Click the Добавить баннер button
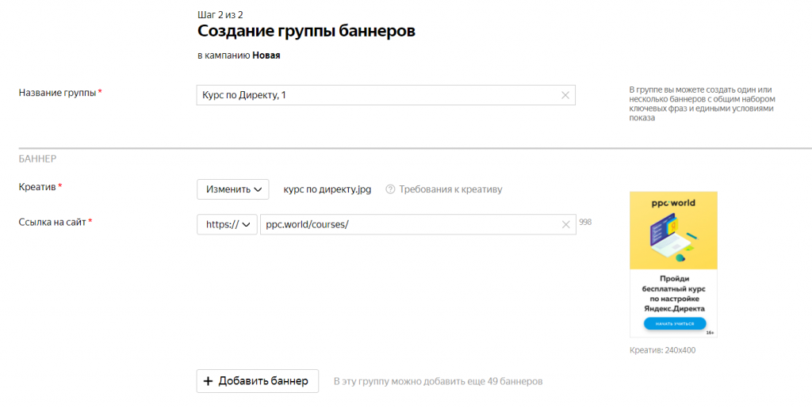 pos(258,381)
